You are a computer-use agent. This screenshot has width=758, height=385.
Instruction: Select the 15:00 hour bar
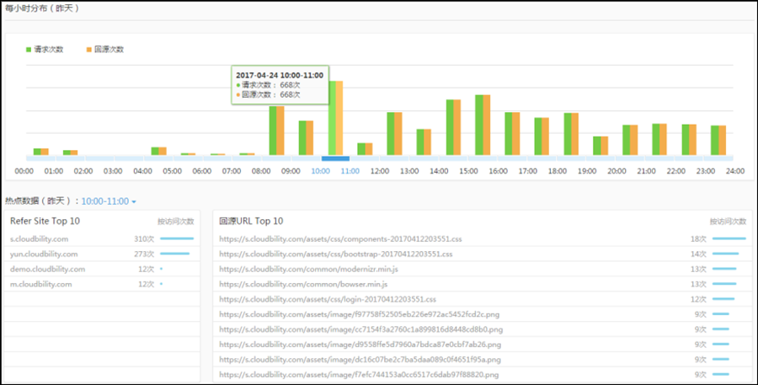pyautogui.click(x=483, y=125)
